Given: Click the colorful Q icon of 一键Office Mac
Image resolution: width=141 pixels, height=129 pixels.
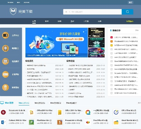Looking at the screenshot, I should [x=88, y=112].
